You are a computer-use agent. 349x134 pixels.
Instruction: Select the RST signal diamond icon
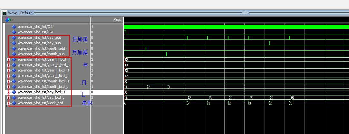pos(14,32)
